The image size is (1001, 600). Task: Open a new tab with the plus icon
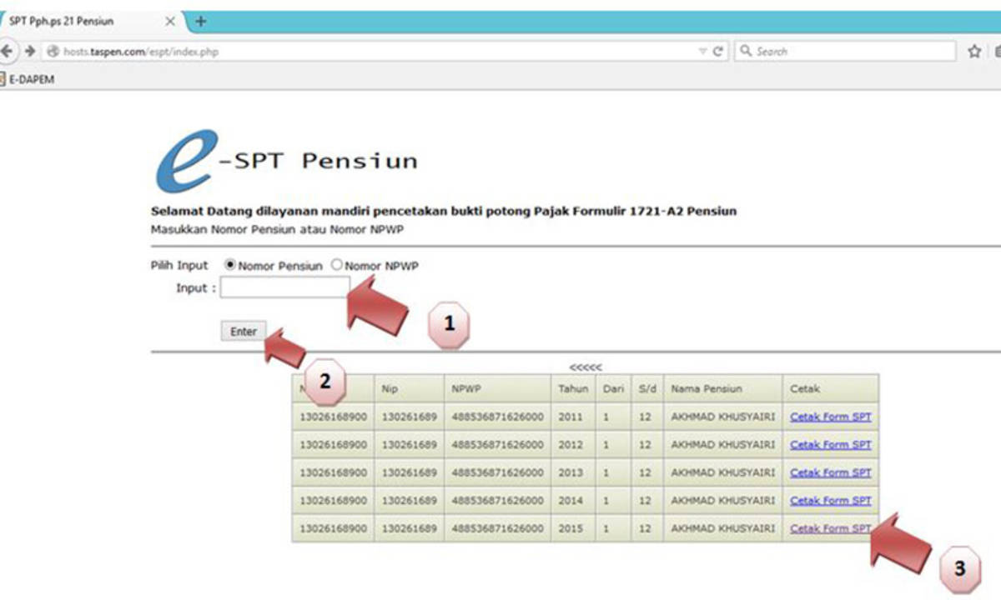pos(200,21)
